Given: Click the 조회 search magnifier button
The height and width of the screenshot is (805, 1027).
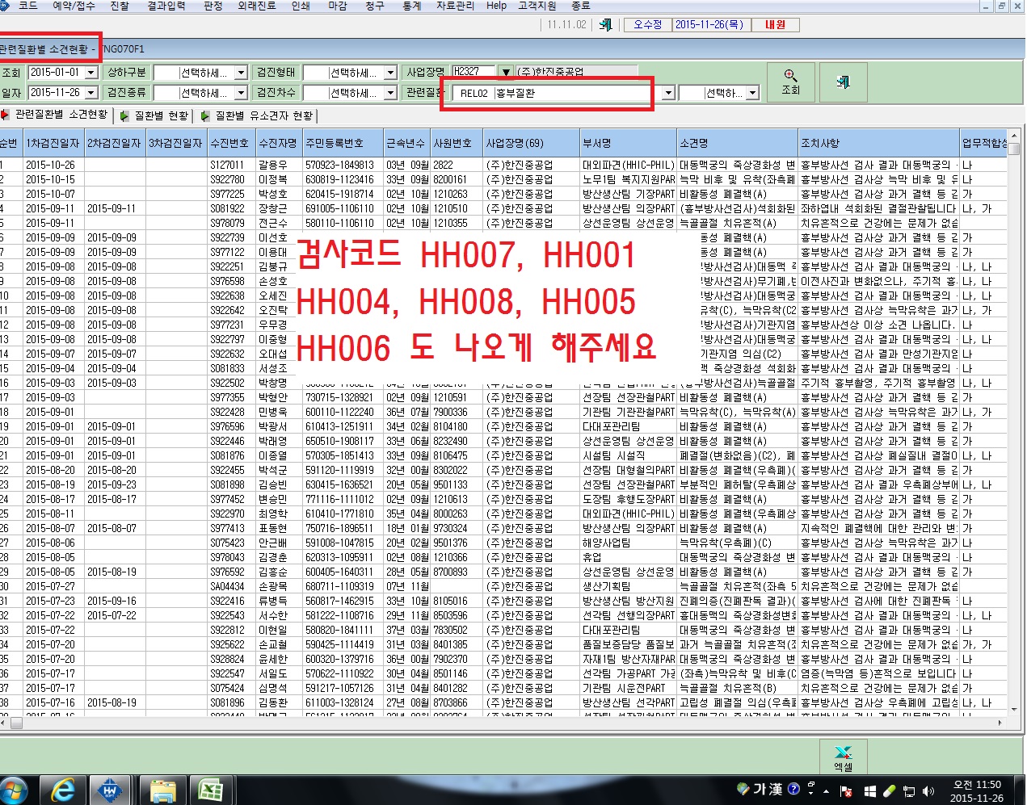Looking at the screenshot, I should (790, 82).
